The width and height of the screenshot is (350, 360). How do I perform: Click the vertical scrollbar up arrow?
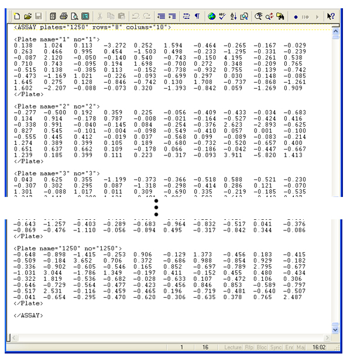(x=335, y=31)
